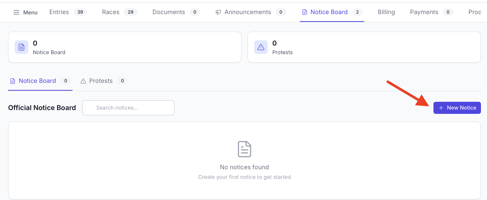Click the warning icon in Protests sub-tab
This screenshot has height=200, width=487.
(x=83, y=81)
